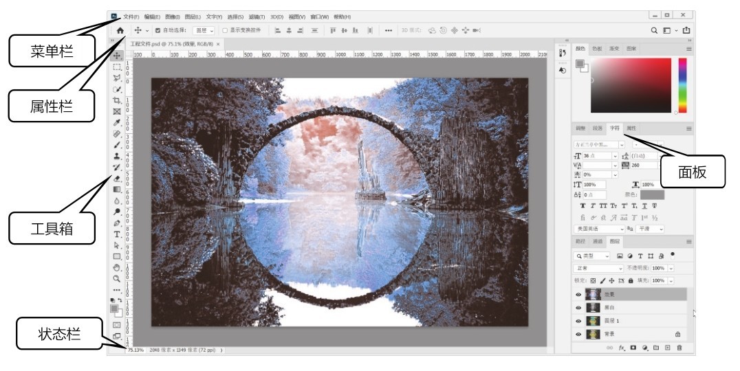The width and height of the screenshot is (740, 371).
Task: Uncheck the 自动选择 checkbox
Action: 157,30
